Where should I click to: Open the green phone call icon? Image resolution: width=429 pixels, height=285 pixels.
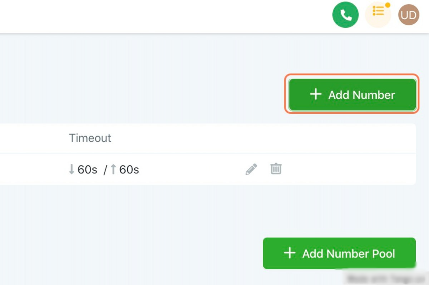(x=346, y=15)
